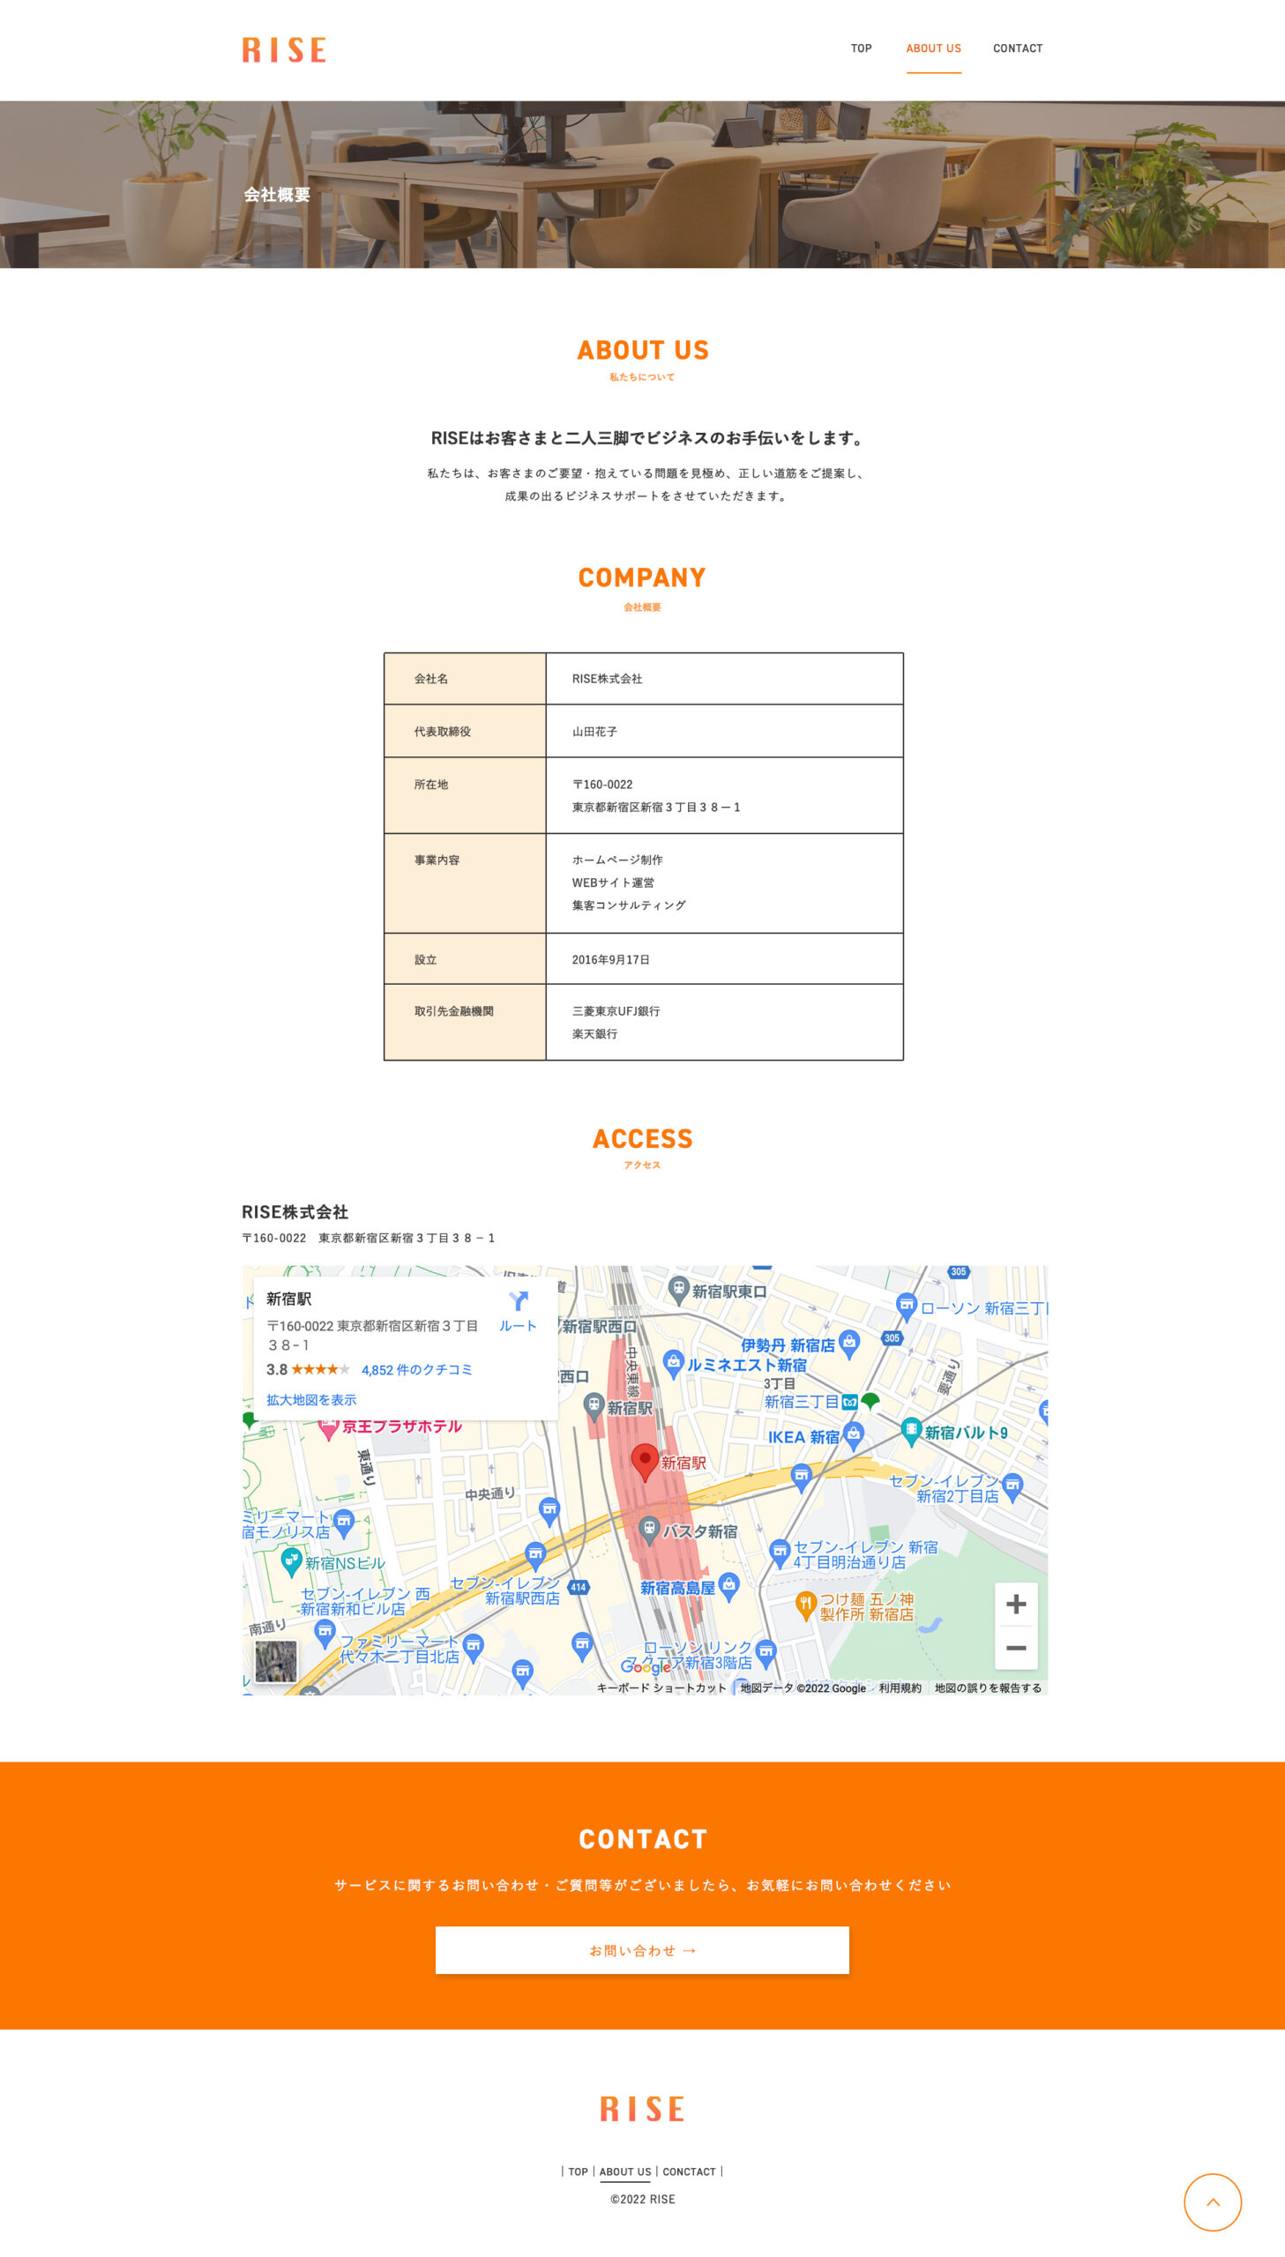Switch to the satellite view thumbnail on the map
The image size is (1285, 2257).
276,1661
